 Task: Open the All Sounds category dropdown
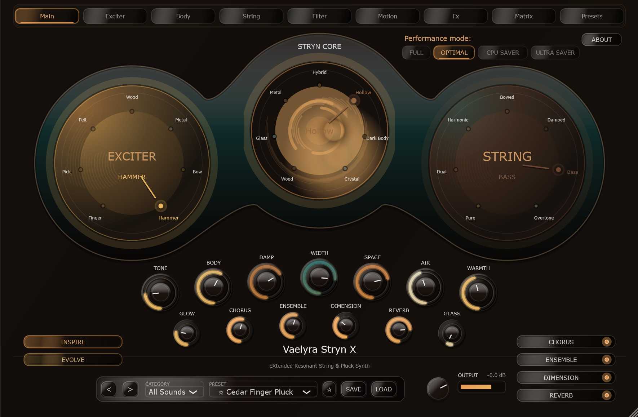pyautogui.click(x=174, y=392)
